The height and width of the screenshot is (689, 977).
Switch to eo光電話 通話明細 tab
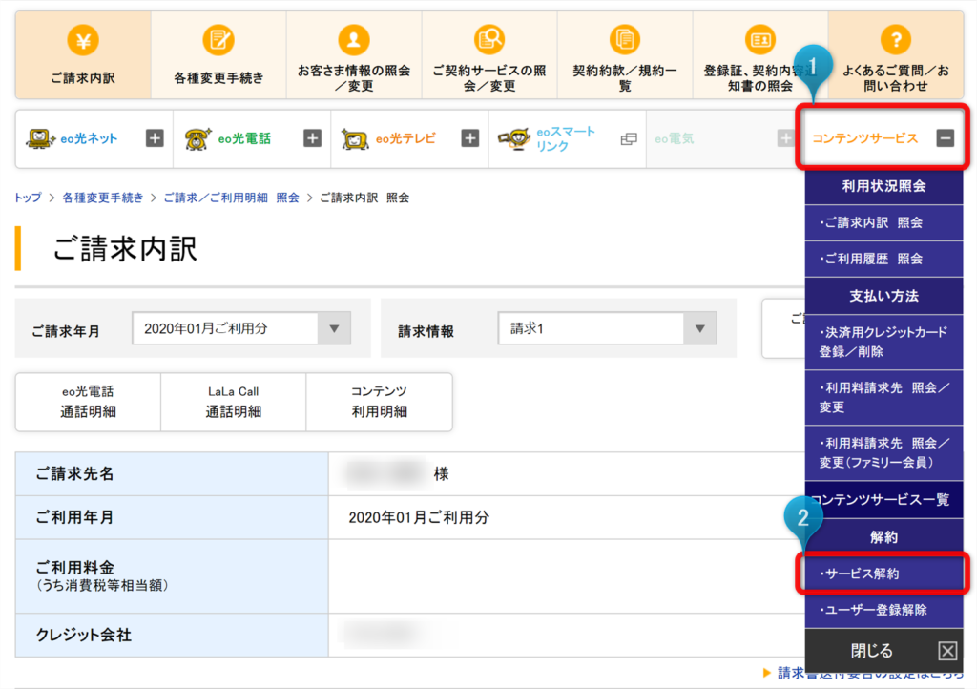click(x=88, y=402)
